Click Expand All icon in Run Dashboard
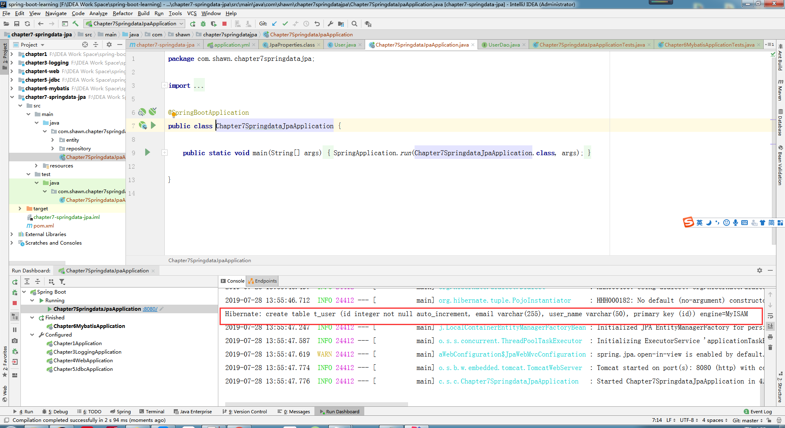Image resolution: width=785 pixels, height=428 pixels. (27, 281)
